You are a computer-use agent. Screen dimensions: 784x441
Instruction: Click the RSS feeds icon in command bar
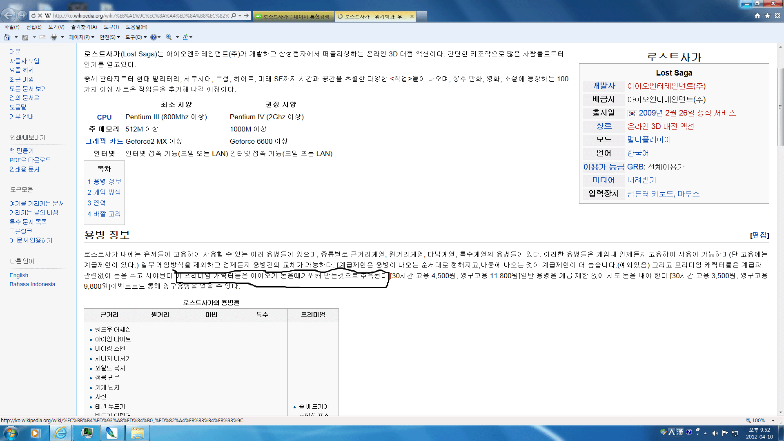click(25, 37)
